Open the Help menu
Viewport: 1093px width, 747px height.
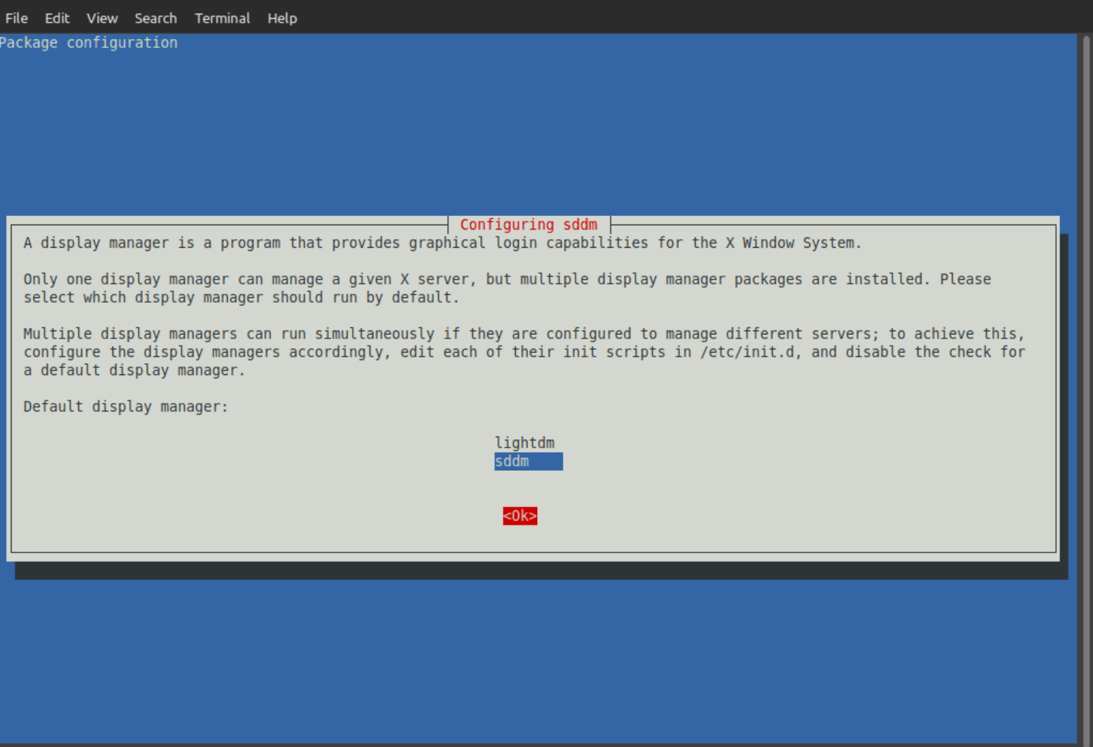282,18
